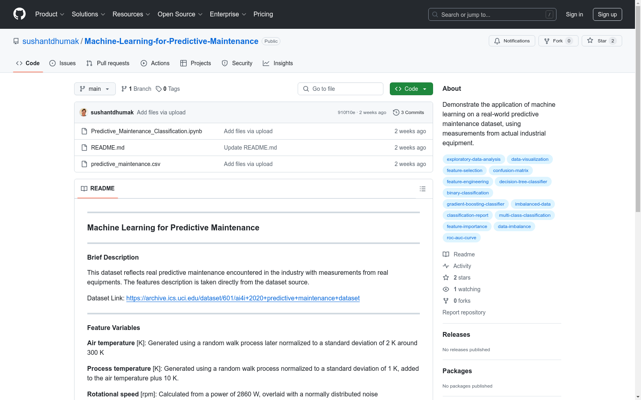Switch to the Projects tab

[x=196, y=63]
